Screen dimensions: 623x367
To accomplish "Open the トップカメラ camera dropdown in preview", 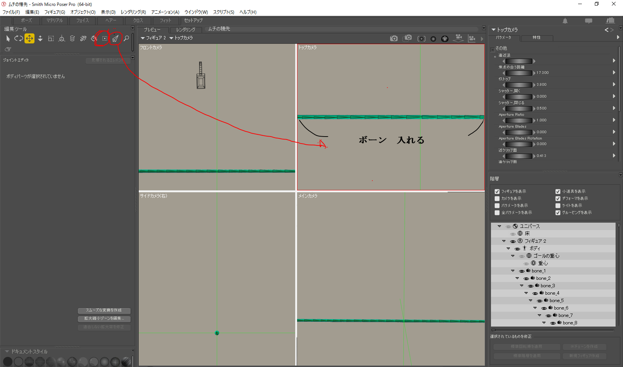I will [x=181, y=38].
